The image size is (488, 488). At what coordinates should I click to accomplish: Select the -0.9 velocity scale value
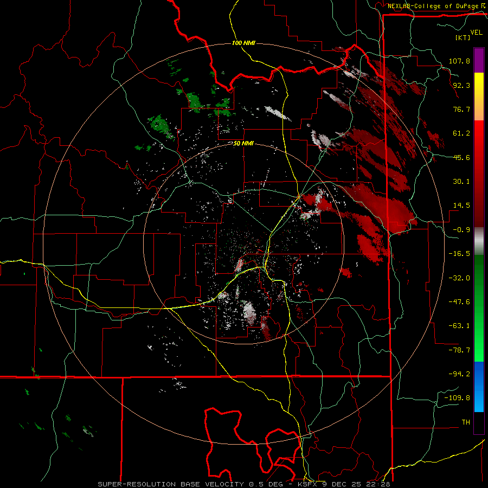pos(461,230)
